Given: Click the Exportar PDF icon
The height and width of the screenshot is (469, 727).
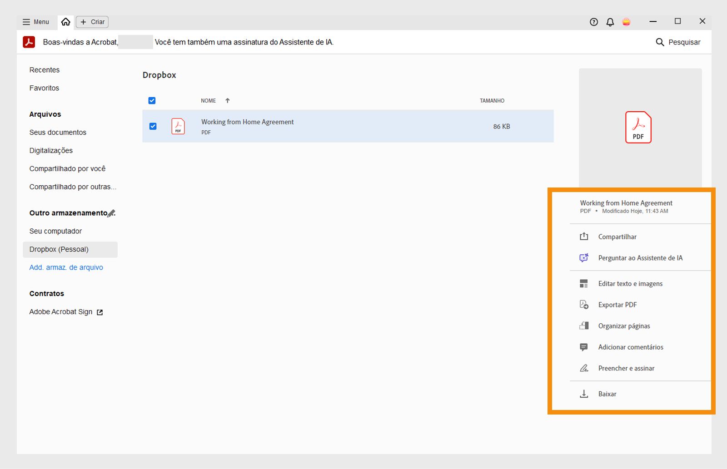Looking at the screenshot, I should [584, 305].
